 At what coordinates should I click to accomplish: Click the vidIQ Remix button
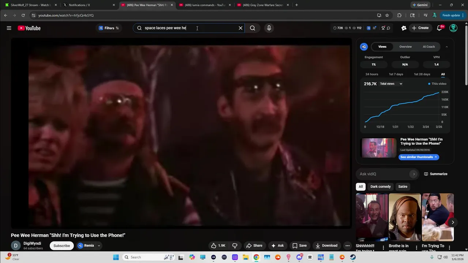click(86, 245)
